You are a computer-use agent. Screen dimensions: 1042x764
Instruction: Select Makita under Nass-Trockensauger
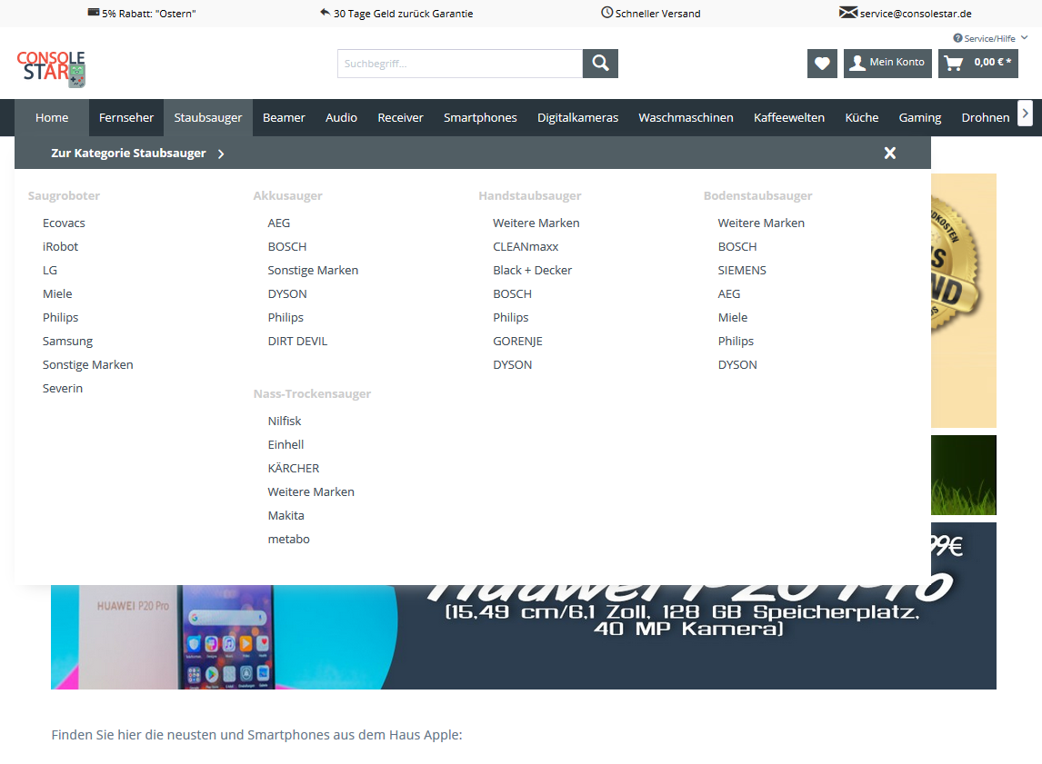286,516
